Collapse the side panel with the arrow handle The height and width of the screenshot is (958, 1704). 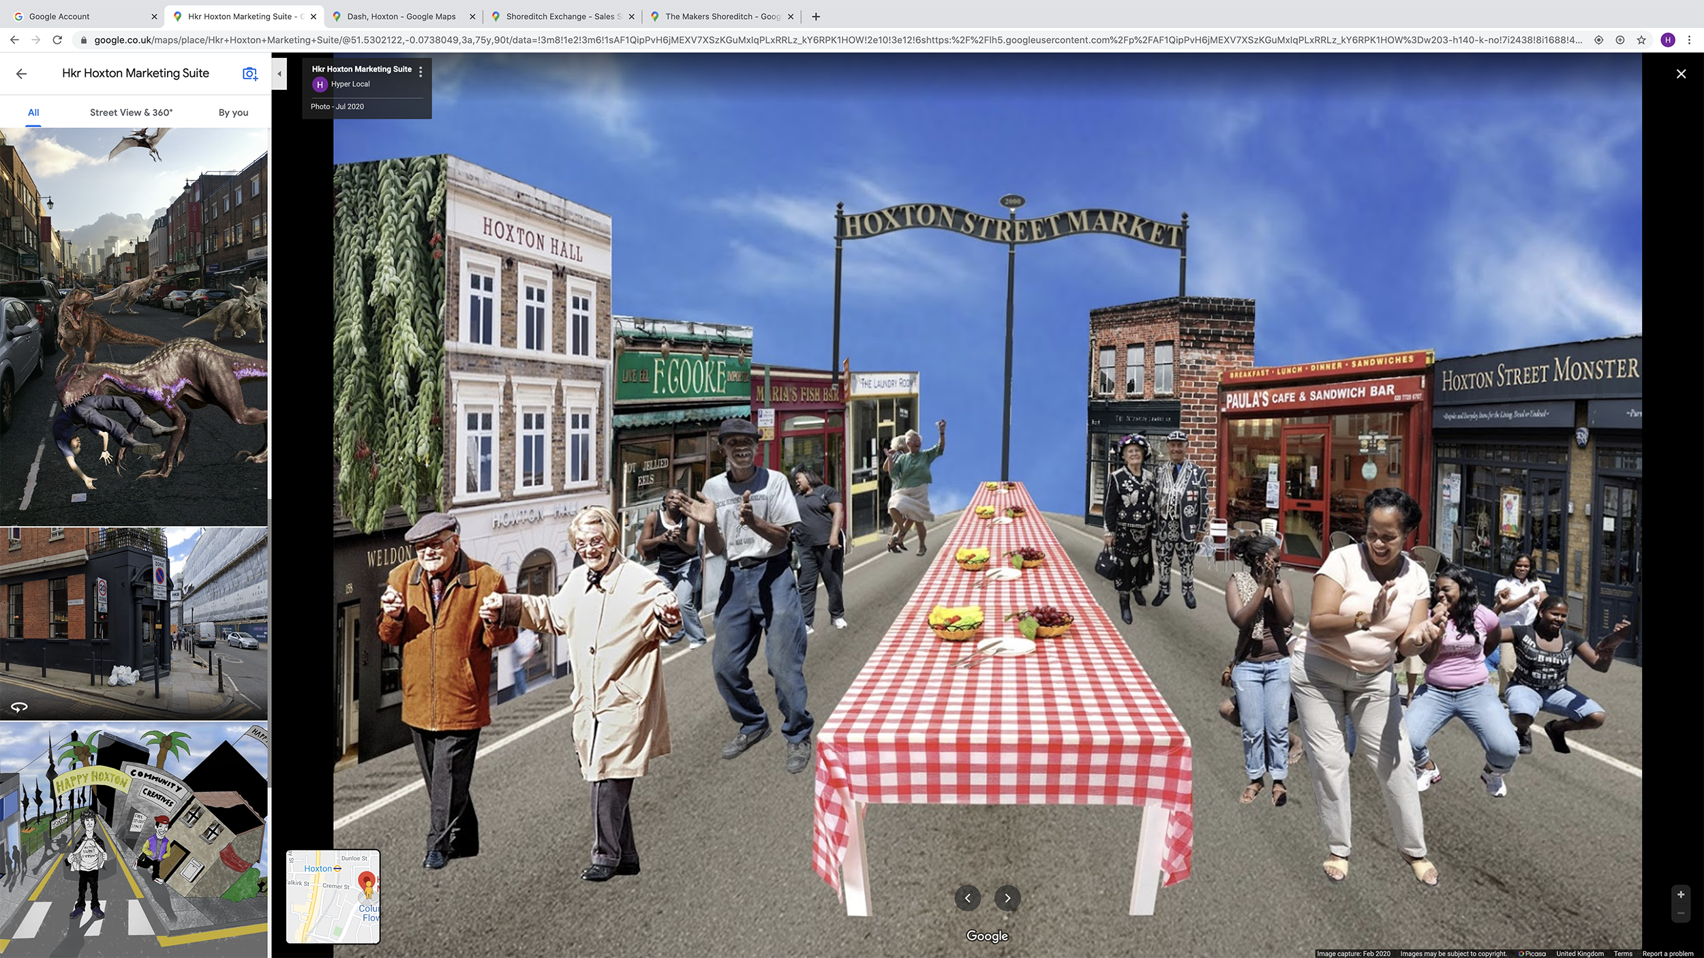pos(279,74)
